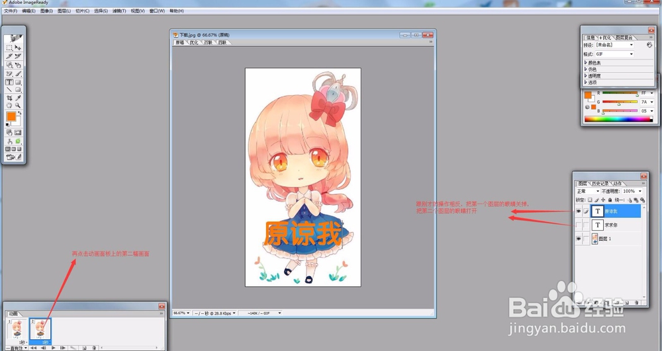Open the layer blend mode 正常 dropdown

coord(588,191)
